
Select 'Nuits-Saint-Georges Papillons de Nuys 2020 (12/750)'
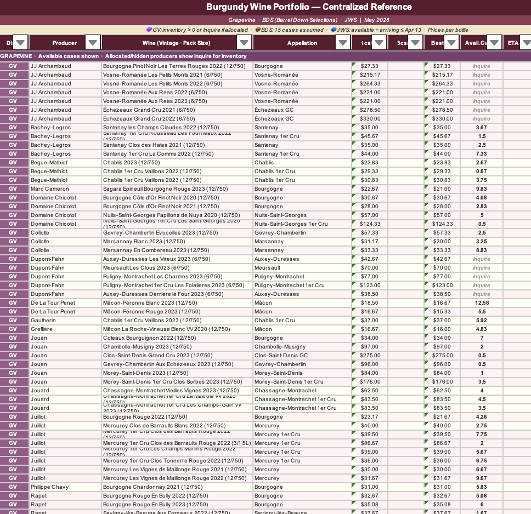[x=177, y=215]
